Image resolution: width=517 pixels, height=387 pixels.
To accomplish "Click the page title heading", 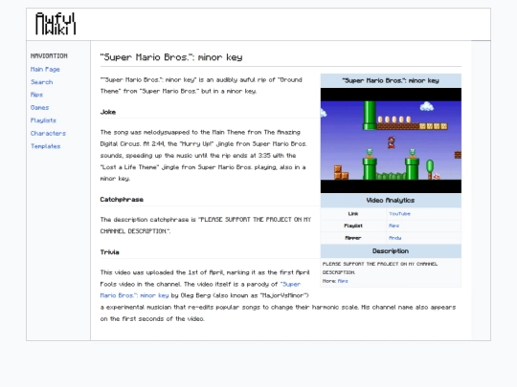I will (x=171, y=57).
